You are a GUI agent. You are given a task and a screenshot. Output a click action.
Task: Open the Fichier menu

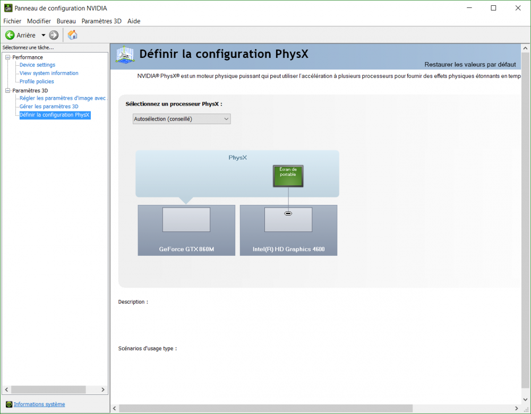click(x=12, y=21)
